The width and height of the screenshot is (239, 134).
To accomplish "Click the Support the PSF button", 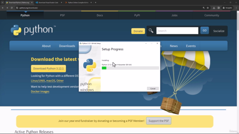I will point(159,121).
